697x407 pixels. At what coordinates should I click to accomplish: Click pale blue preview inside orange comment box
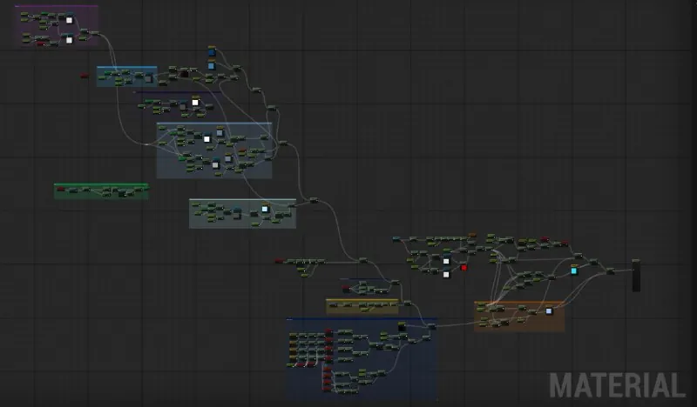click(549, 310)
